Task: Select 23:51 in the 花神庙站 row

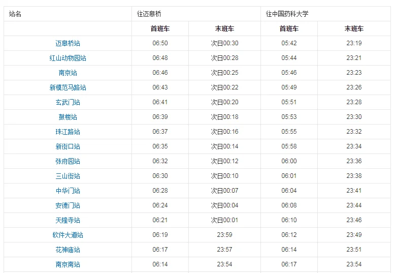Action: 354,250
